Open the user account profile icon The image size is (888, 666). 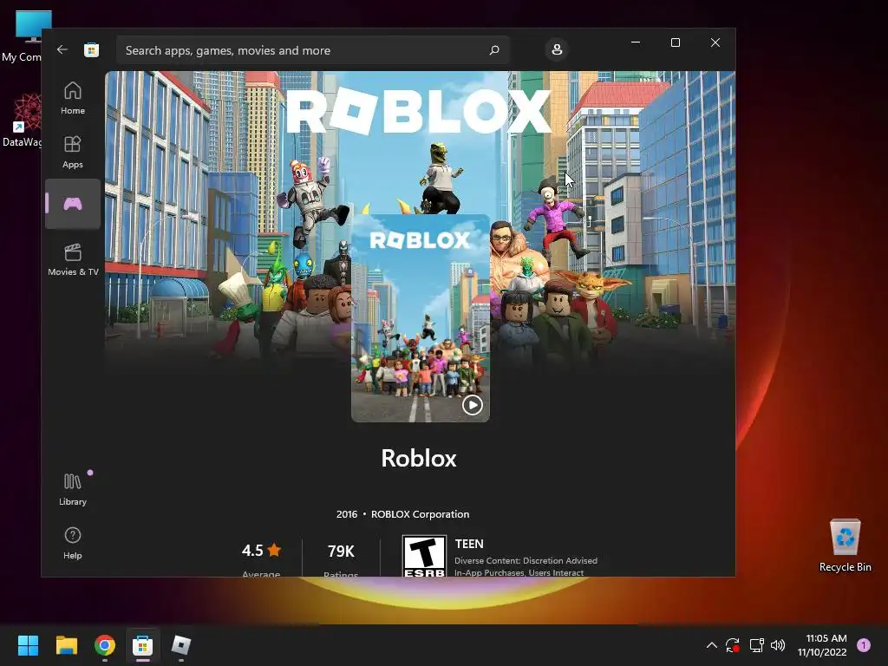(x=557, y=49)
